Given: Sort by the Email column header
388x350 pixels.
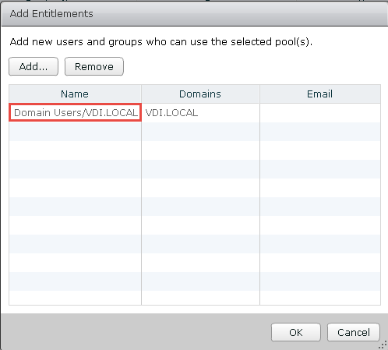Looking at the screenshot, I should [320, 94].
